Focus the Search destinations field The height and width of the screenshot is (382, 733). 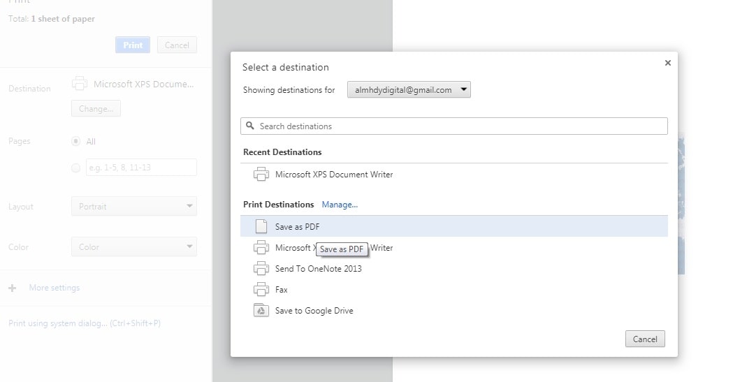click(454, 126)
